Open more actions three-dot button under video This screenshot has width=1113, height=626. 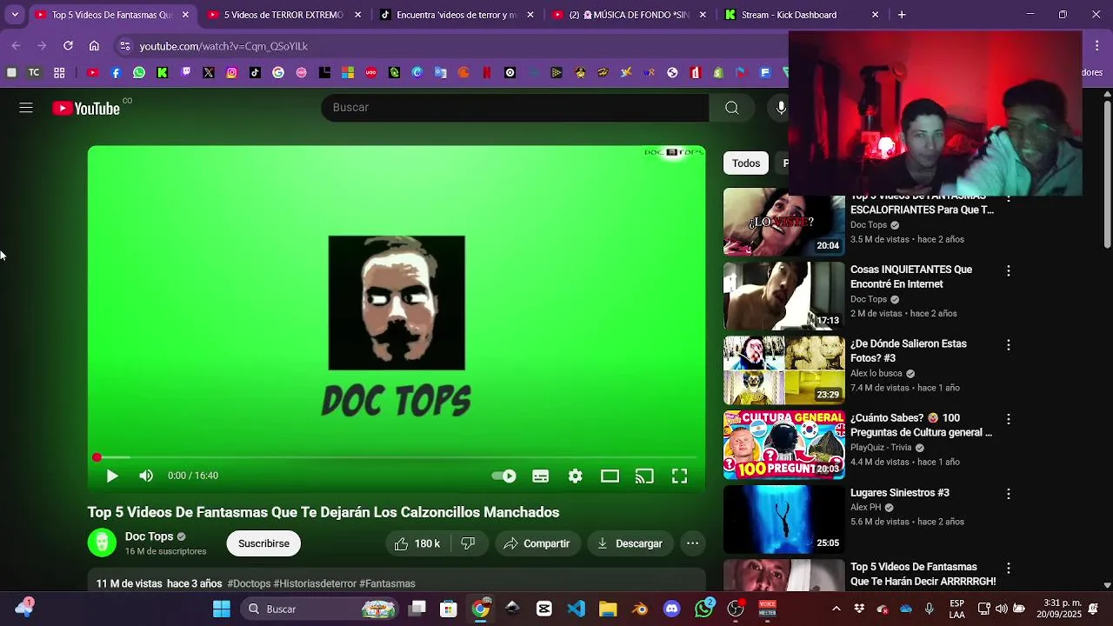point(692,543)
